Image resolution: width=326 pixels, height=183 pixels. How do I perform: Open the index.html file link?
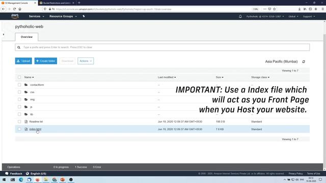pos(35,129)
